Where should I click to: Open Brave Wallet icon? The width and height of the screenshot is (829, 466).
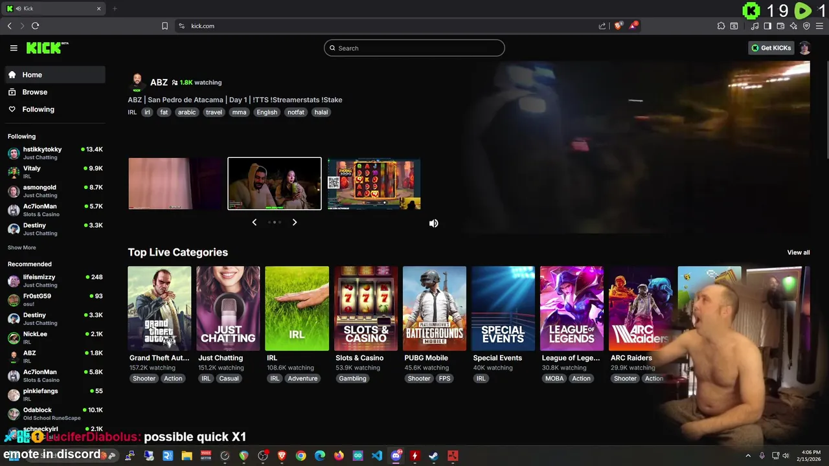780,26
